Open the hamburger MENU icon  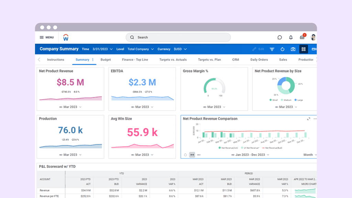coord(42,37)
